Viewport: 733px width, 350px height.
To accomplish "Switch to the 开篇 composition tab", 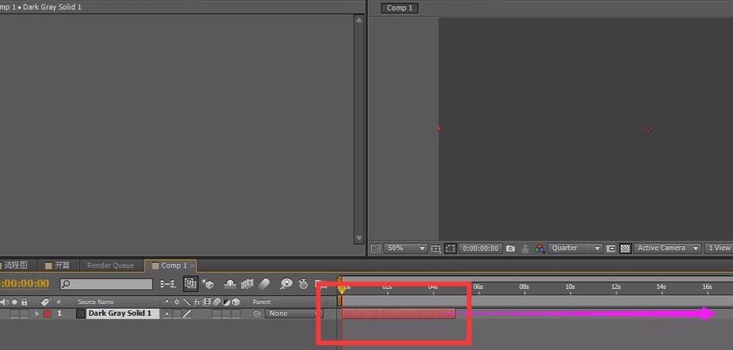I will coord(57,265).
